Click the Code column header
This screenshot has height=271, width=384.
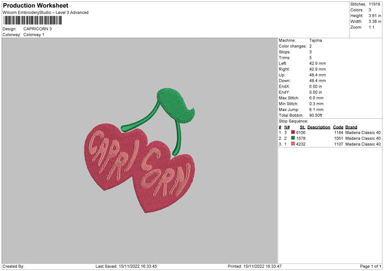pyautogui.click(x=338, y=127)
